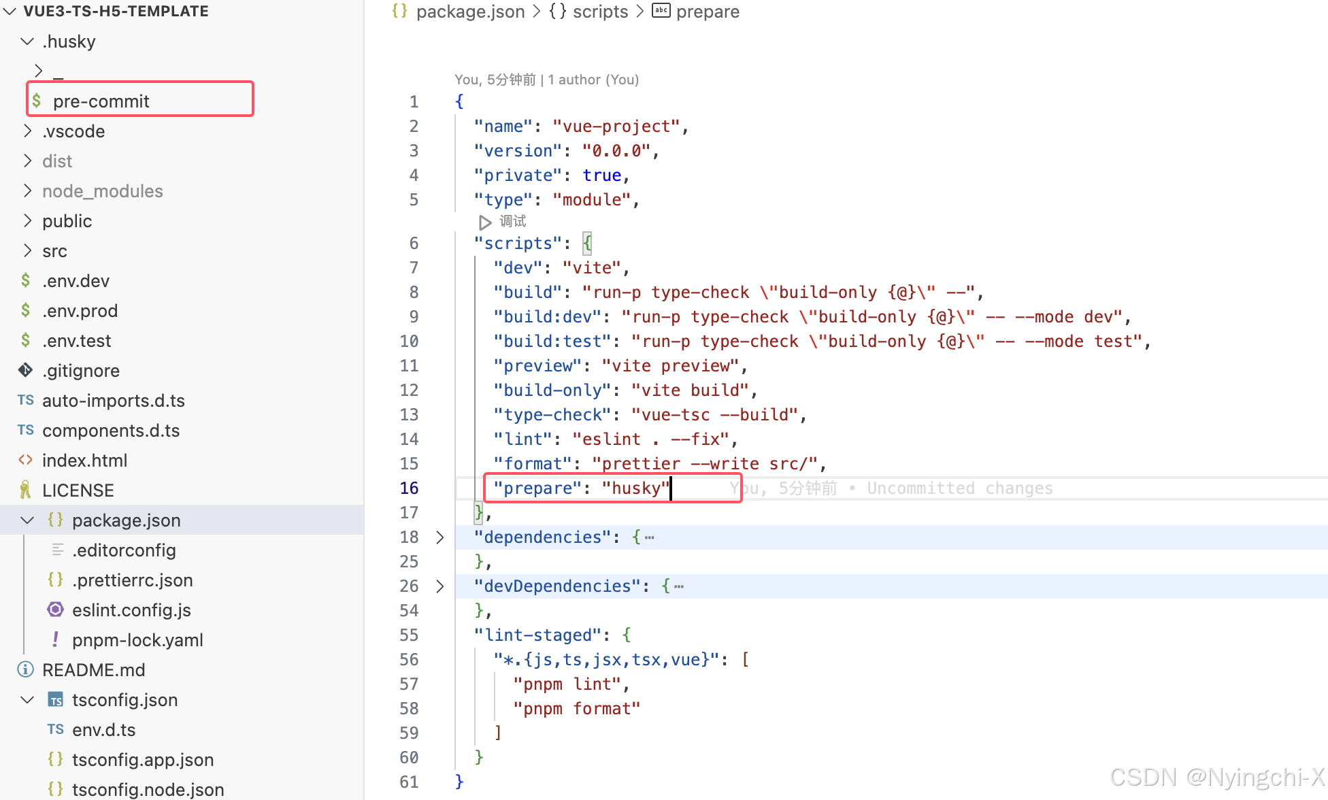Viewport: 1328px width, 800px height.
Task: Place cursor on the "prepare": "husky" line
Action: pyautogui.click(x=582, y=488)
